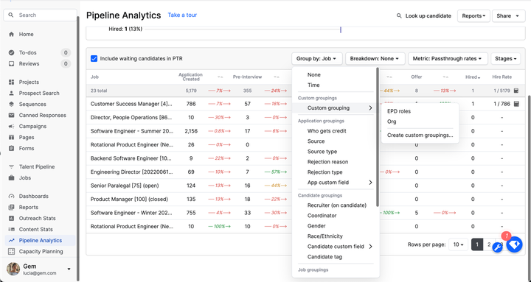
Task: Open the Projects icon
Action: 12,82
